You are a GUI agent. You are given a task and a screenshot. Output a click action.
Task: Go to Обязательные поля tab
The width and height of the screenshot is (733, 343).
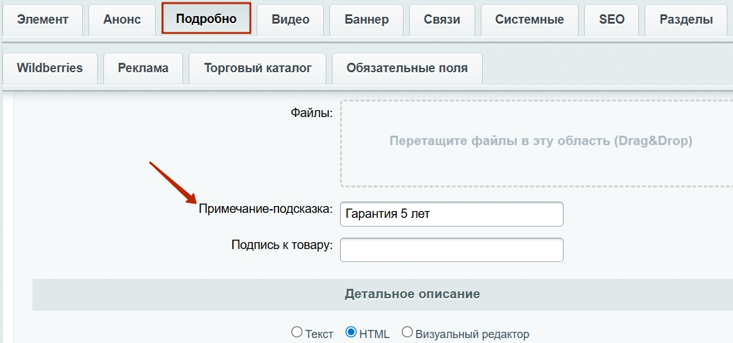[x=407, y=68]
